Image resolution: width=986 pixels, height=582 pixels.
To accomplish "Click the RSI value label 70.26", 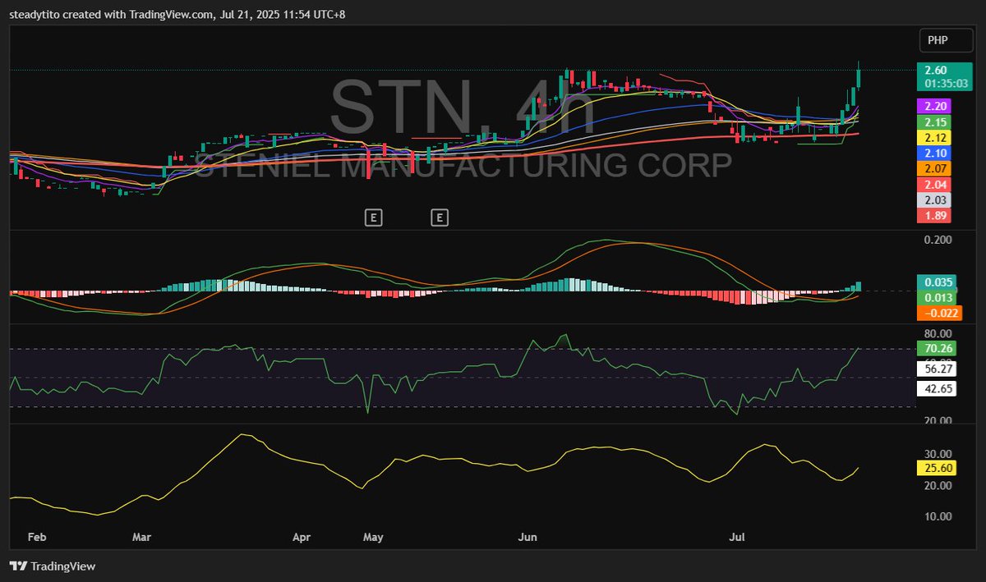I will (x=938, y=348).
